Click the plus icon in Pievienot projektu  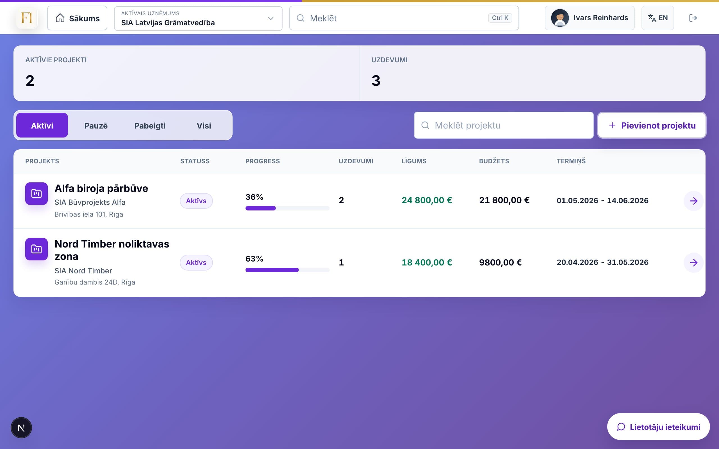(612, 125)
